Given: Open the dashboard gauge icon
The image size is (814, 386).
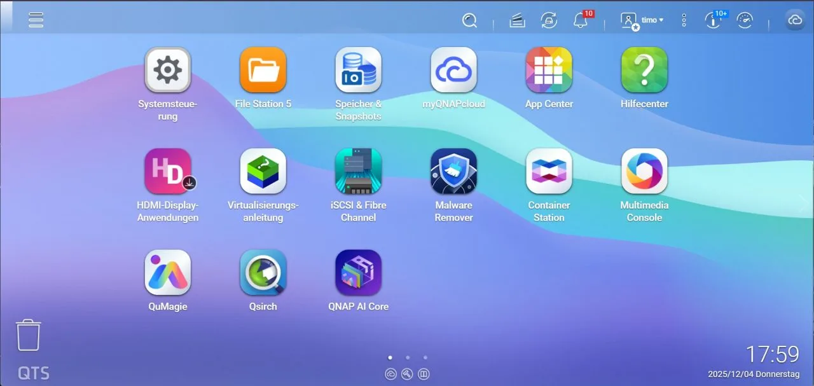Looking at the screenshot, I should click(x=744, y=20).
